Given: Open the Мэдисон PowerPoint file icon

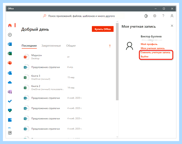Looking at the screenshot, I should click(x=26, y=57).
